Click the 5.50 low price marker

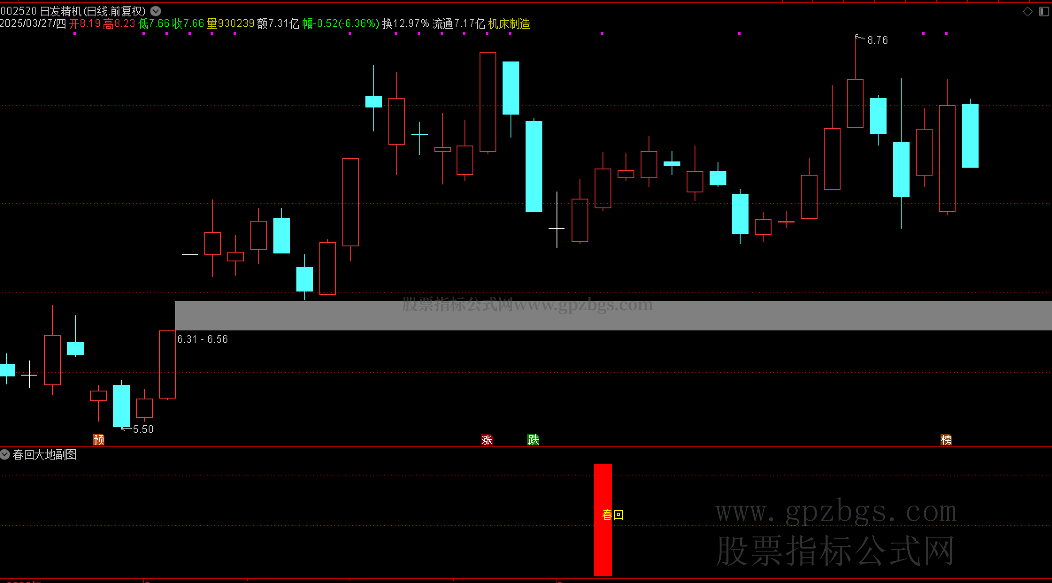(143, 429)
